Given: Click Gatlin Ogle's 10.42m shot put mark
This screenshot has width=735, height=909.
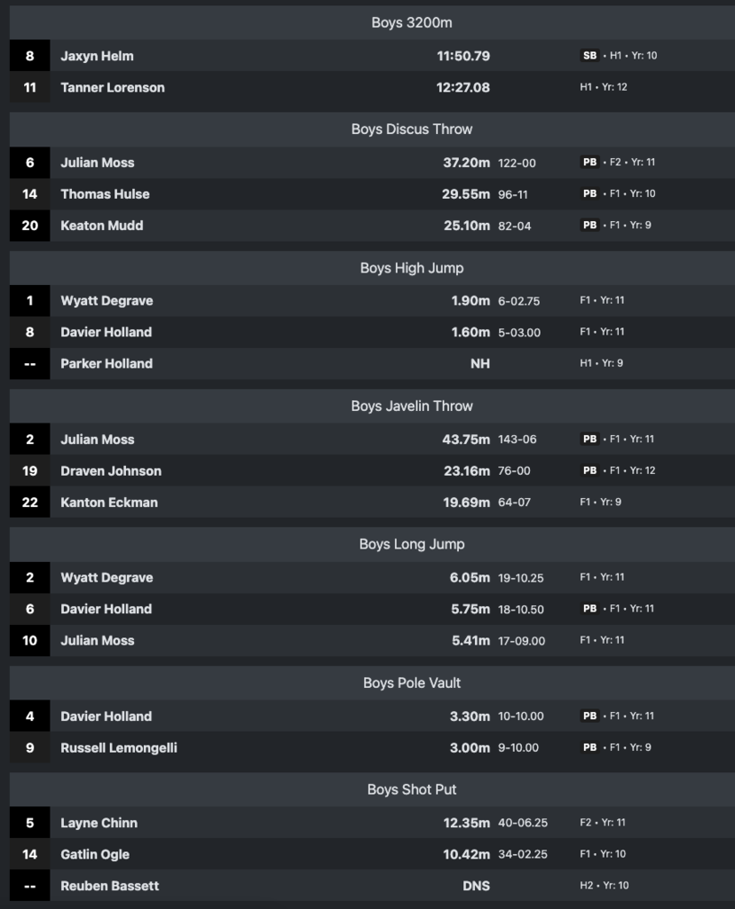Looking at the screenshot, I should point(466,854).
